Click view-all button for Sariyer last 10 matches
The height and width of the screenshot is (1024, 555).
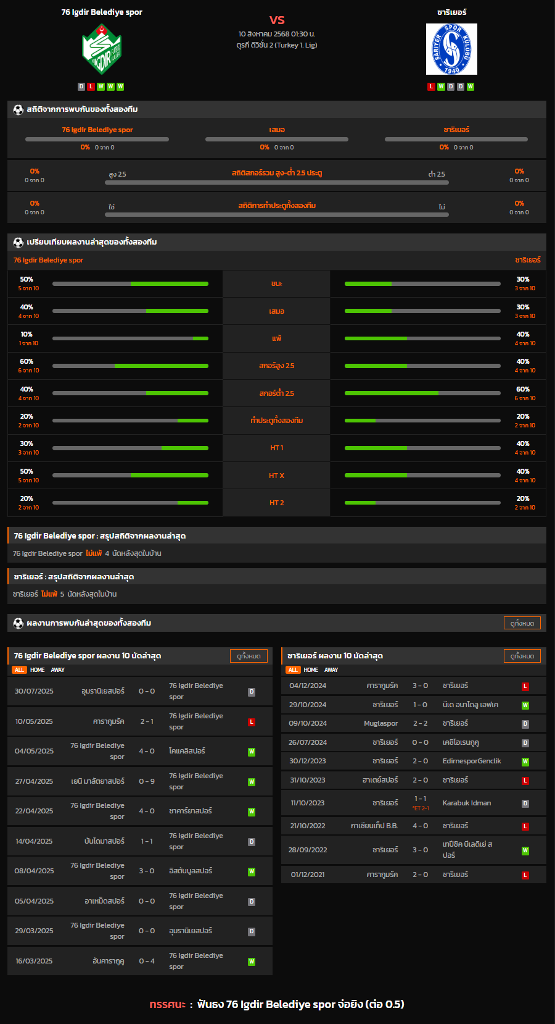[522, 656]
